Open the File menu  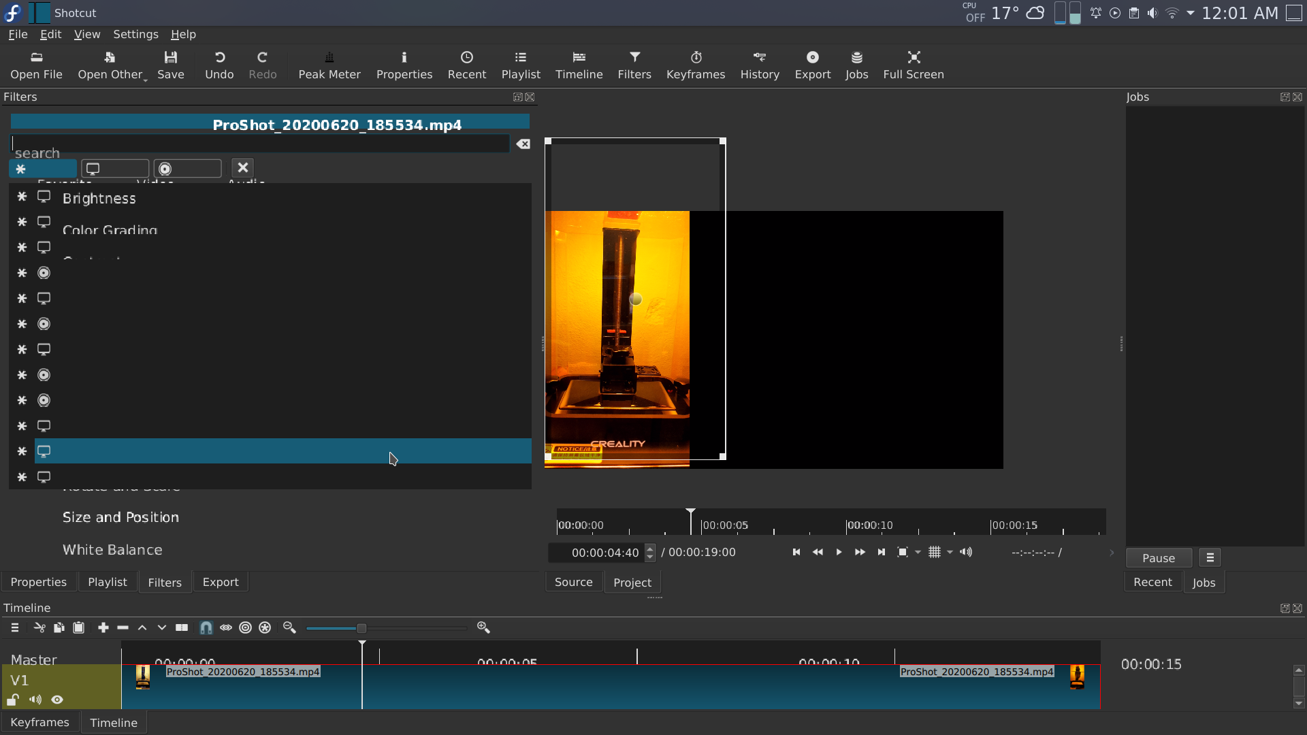18,34
